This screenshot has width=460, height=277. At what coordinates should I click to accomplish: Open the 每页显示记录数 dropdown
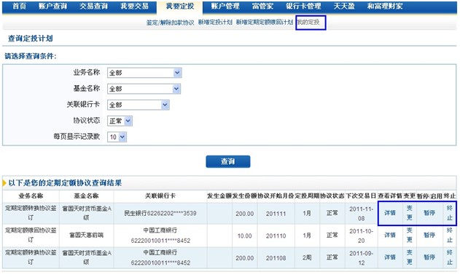click(117, 137)
